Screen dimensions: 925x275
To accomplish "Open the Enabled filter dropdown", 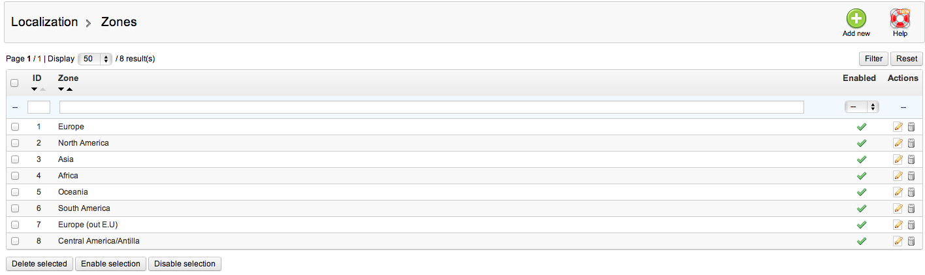I will 861,106.
